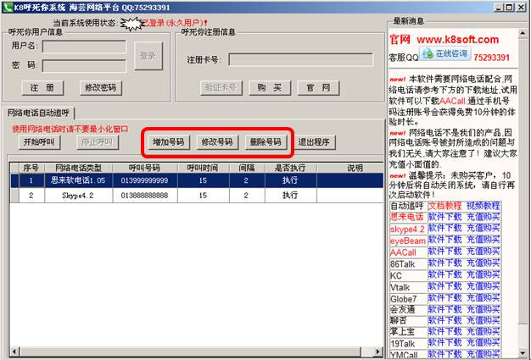Screen dimensions: 531x360
Task: Click the 增加号码 button
Action: [x=169, y=142]
